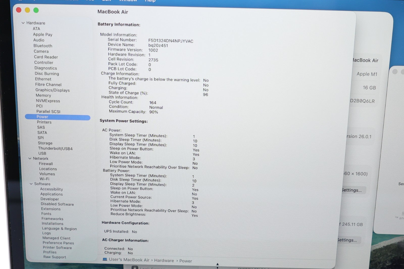Collapse the Hardware section chevron
Image resolution: width=404 pixels, height=269 pixels.
(23, 23)
